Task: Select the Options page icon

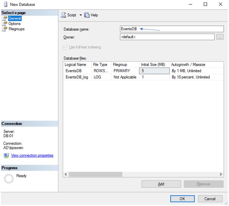Action: (x=4, y=24)
